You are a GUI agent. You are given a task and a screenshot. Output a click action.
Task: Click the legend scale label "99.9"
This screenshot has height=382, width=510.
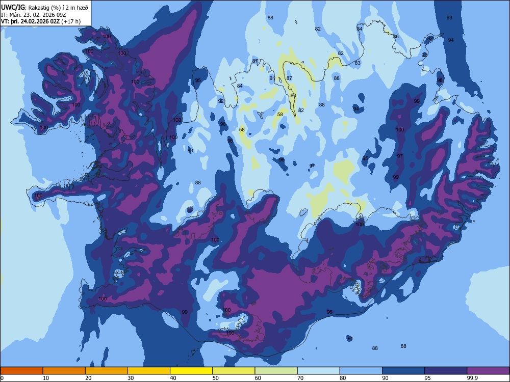tap(472, 378)
